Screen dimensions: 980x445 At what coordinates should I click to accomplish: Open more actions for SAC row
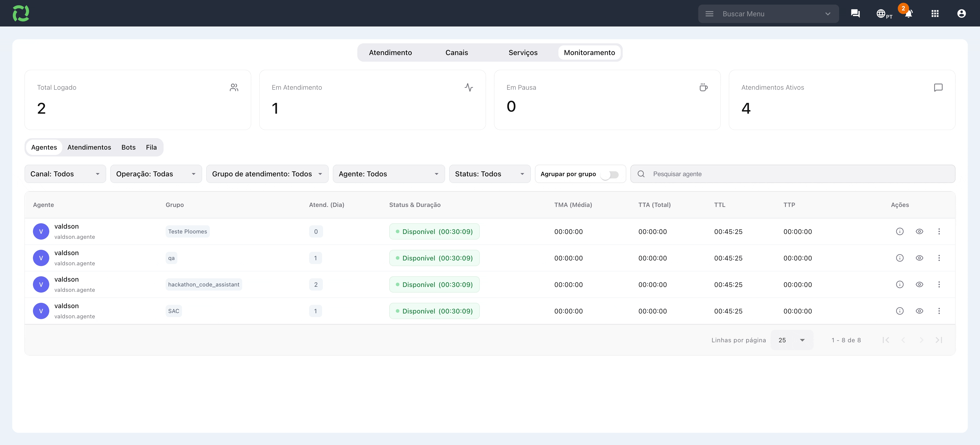[939, 311]
